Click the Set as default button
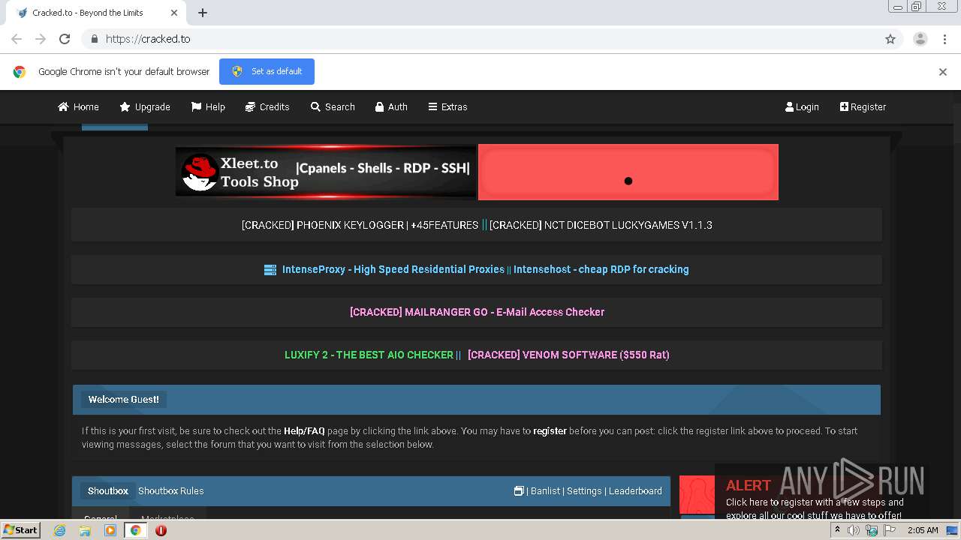Screen dimensions: 961x540 pos(267,71)
